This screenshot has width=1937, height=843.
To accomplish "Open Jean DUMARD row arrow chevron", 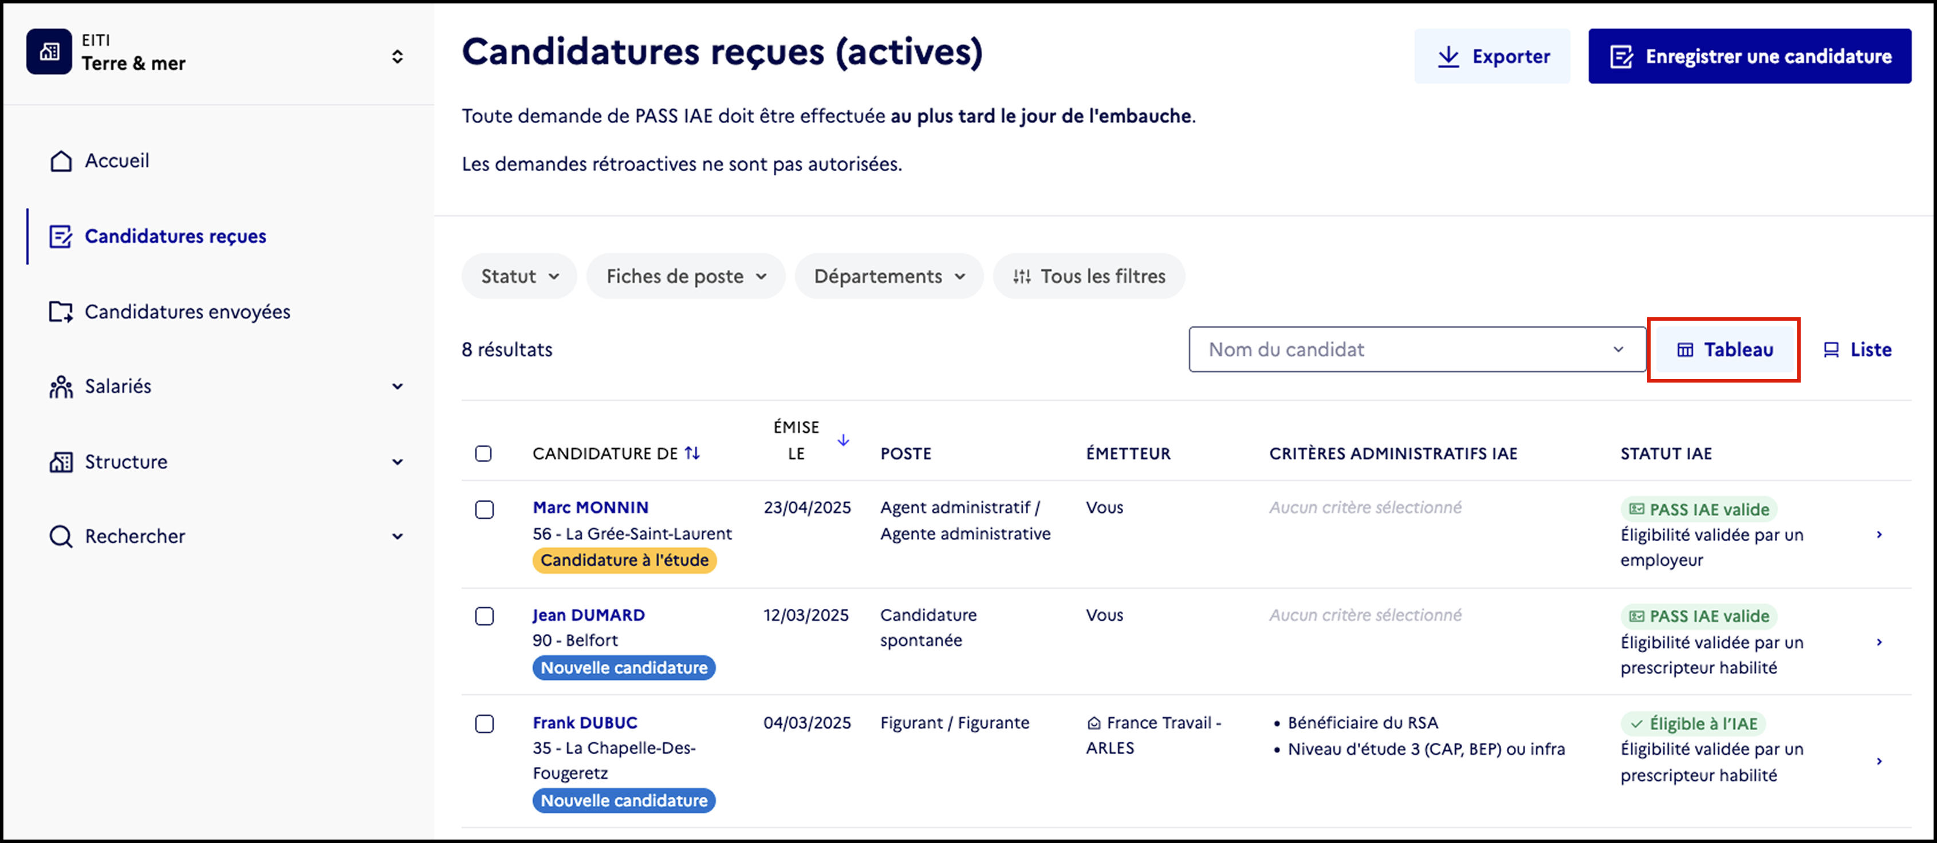I will (1879, 642).
